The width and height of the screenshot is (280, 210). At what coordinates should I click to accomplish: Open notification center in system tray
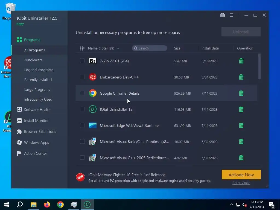[x=272, y=205]
